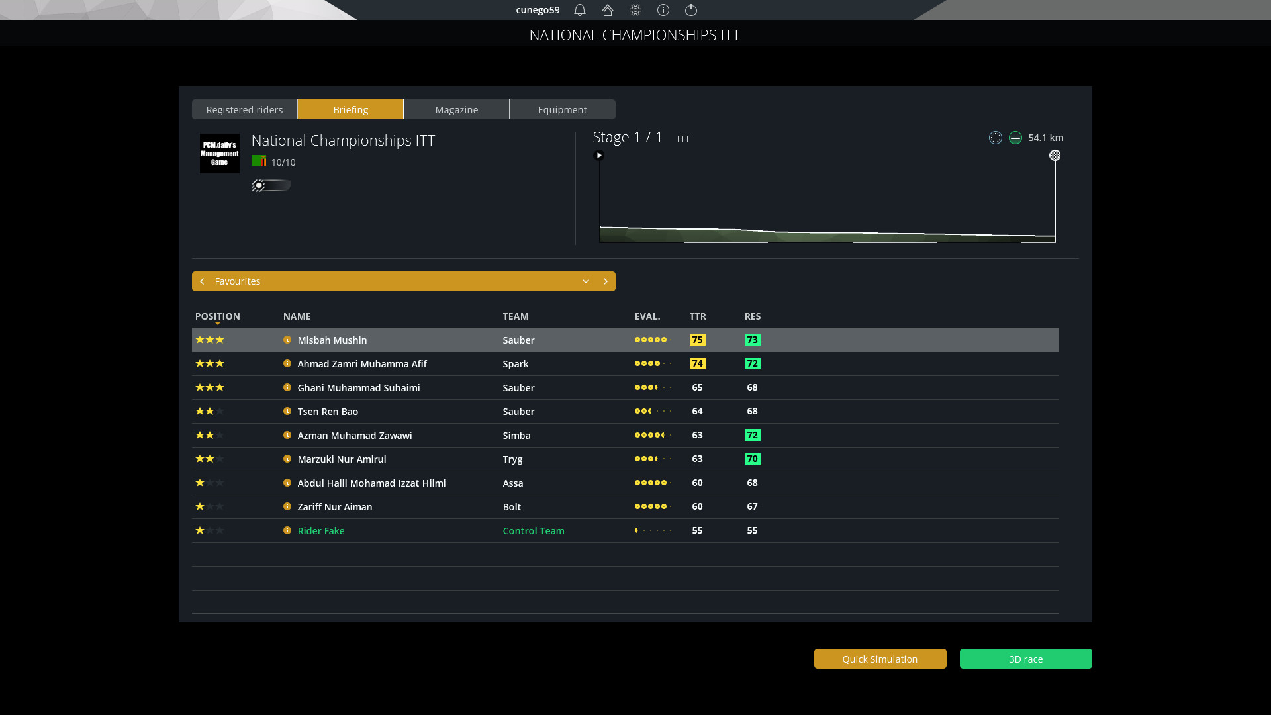1271x715 pixels.
Task: Go to previous list with left chevron
Action: coord(202,281)
